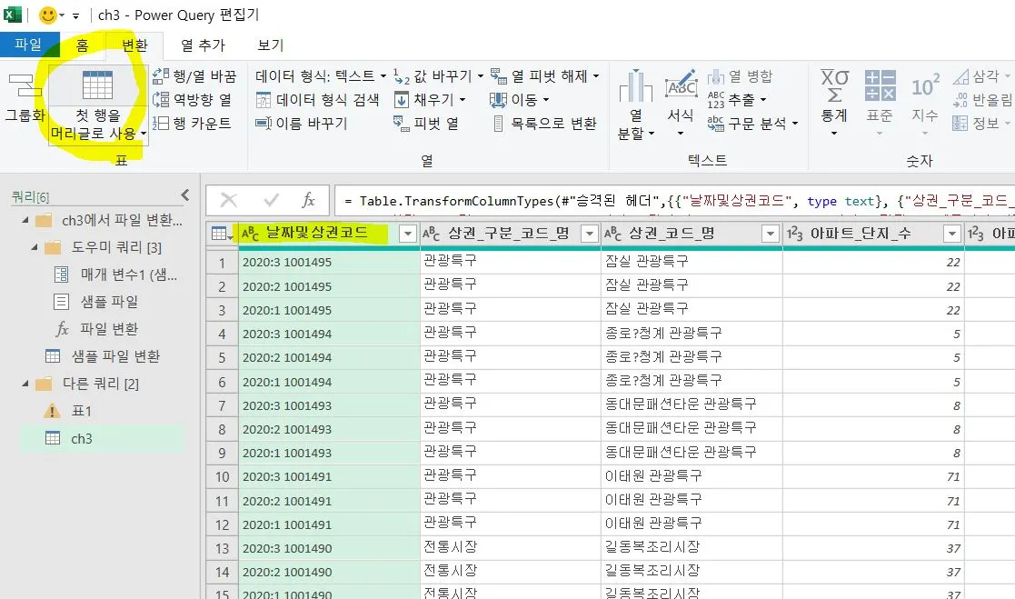
Task: Click Merge Columns (열 병합) icon
Action: (x=716, y=76)
